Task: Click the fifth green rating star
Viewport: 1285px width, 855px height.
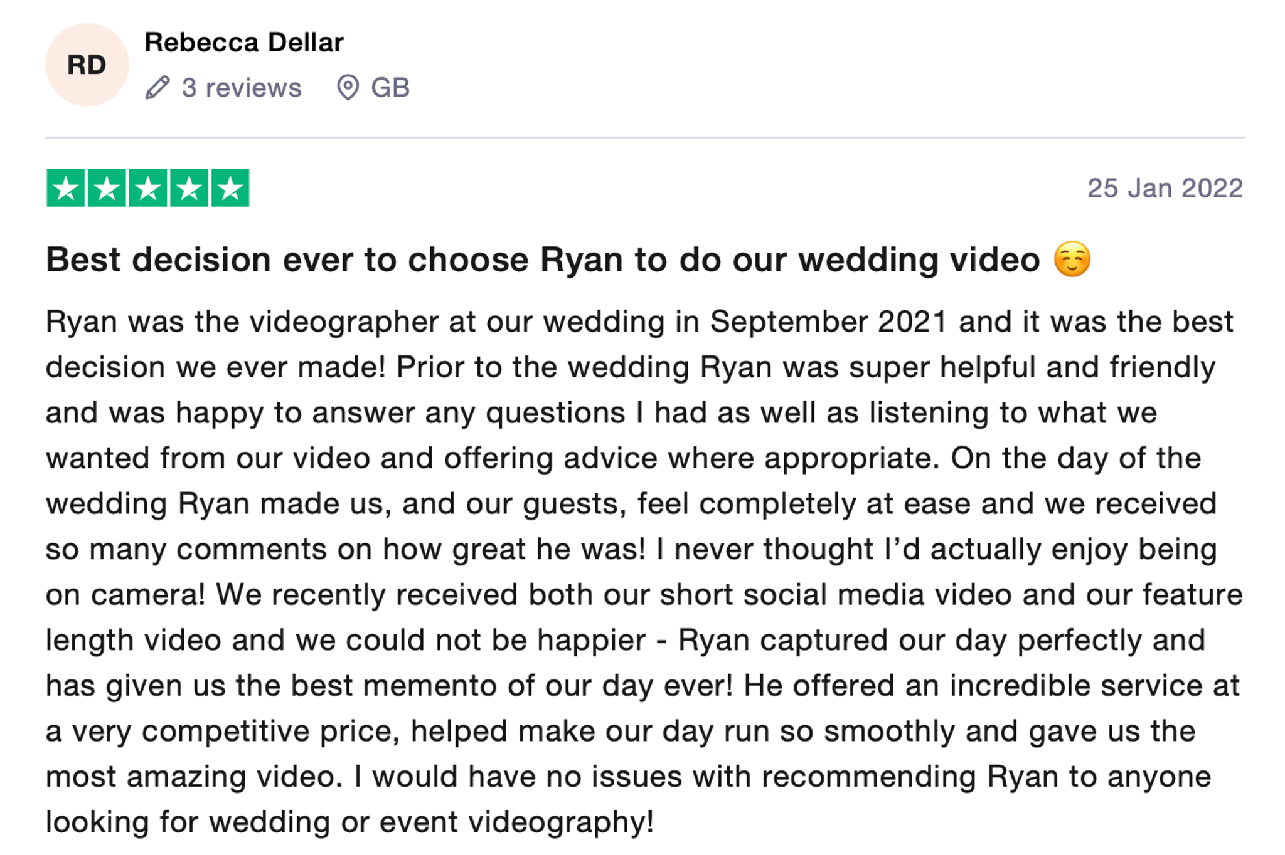Action: [x=230, y=188]
